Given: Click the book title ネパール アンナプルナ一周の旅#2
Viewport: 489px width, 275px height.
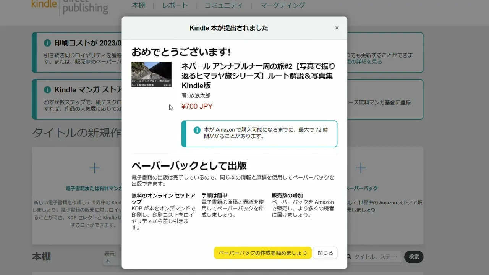Looking at the screenshot, I should click(258, 76).
